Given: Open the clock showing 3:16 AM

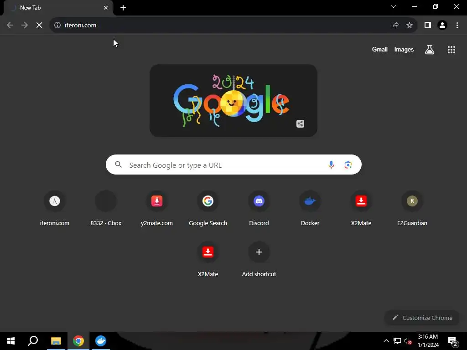Looking at the screenshot, I should (x=428, y=341).
